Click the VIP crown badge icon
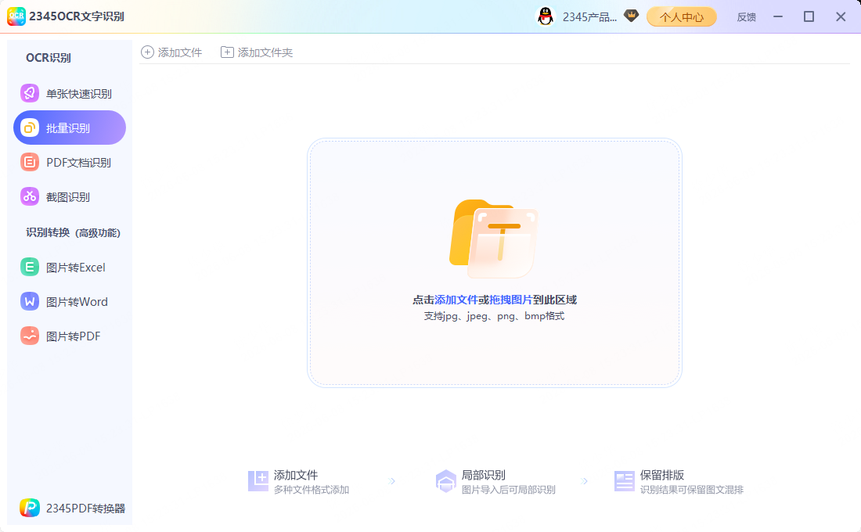The image size is (861, 532). pyautogui.click(x=631, y=16)
